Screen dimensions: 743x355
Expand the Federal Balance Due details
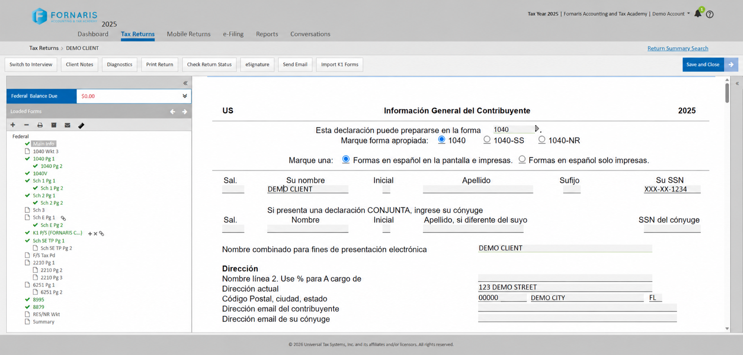[x=185, y=96]
